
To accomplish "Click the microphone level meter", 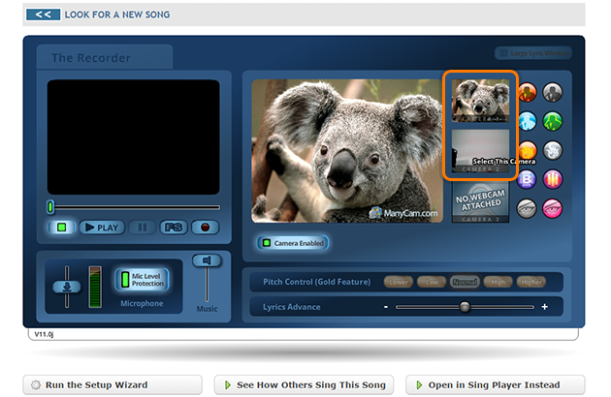I will (95, 287).
